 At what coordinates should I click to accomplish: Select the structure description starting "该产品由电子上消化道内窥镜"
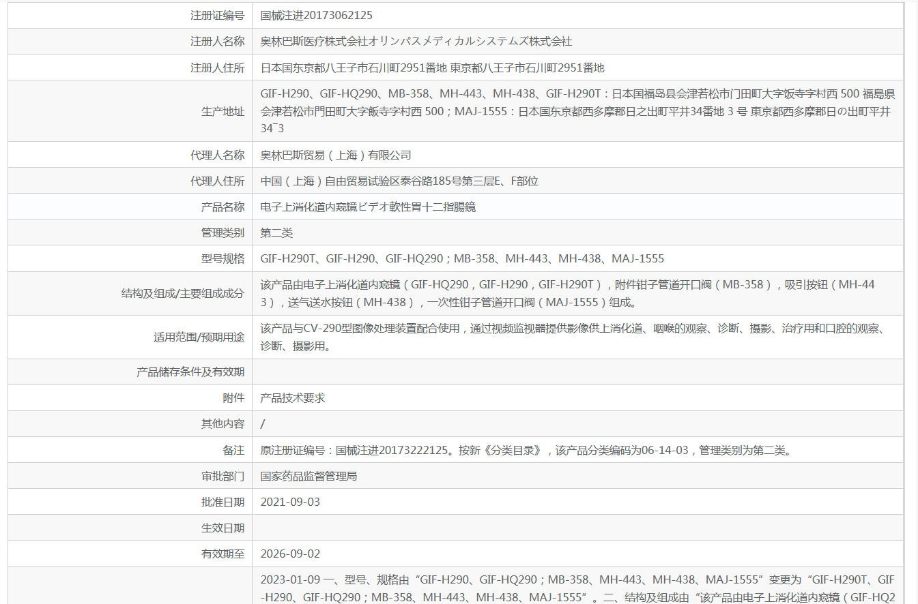tap(568, 293)
